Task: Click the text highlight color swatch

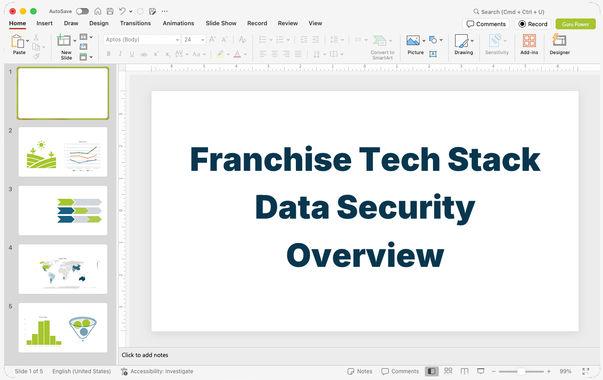Action: click(x=220, y=55)
